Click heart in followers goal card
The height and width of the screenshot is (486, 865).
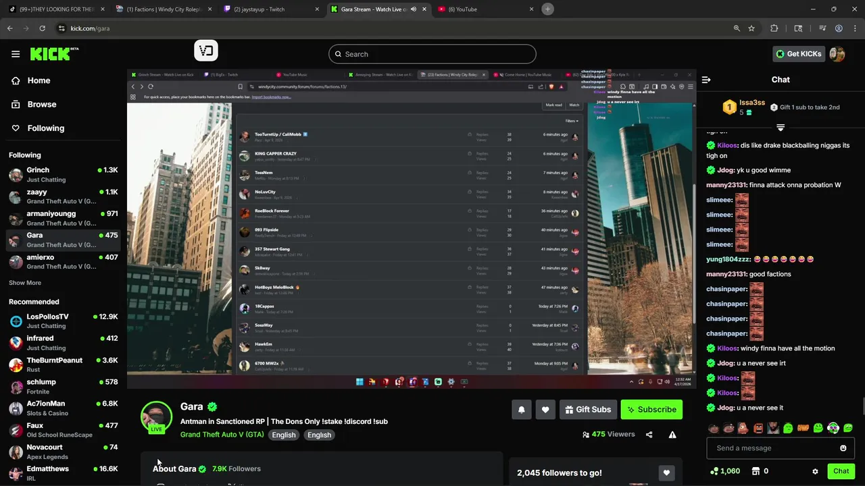click(x=666, y=473)
